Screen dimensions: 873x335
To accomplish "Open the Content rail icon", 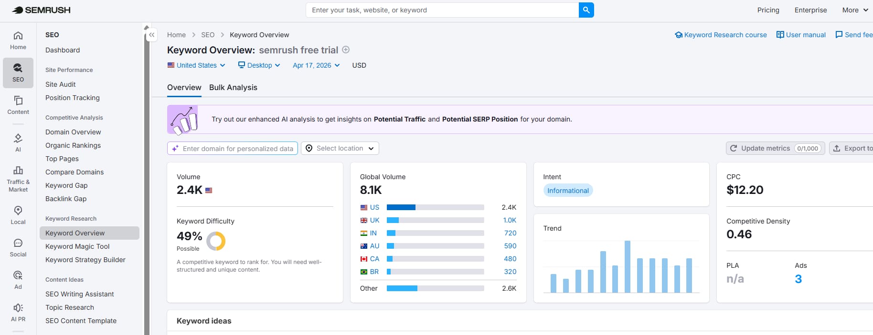I will (x=18, y=105).
